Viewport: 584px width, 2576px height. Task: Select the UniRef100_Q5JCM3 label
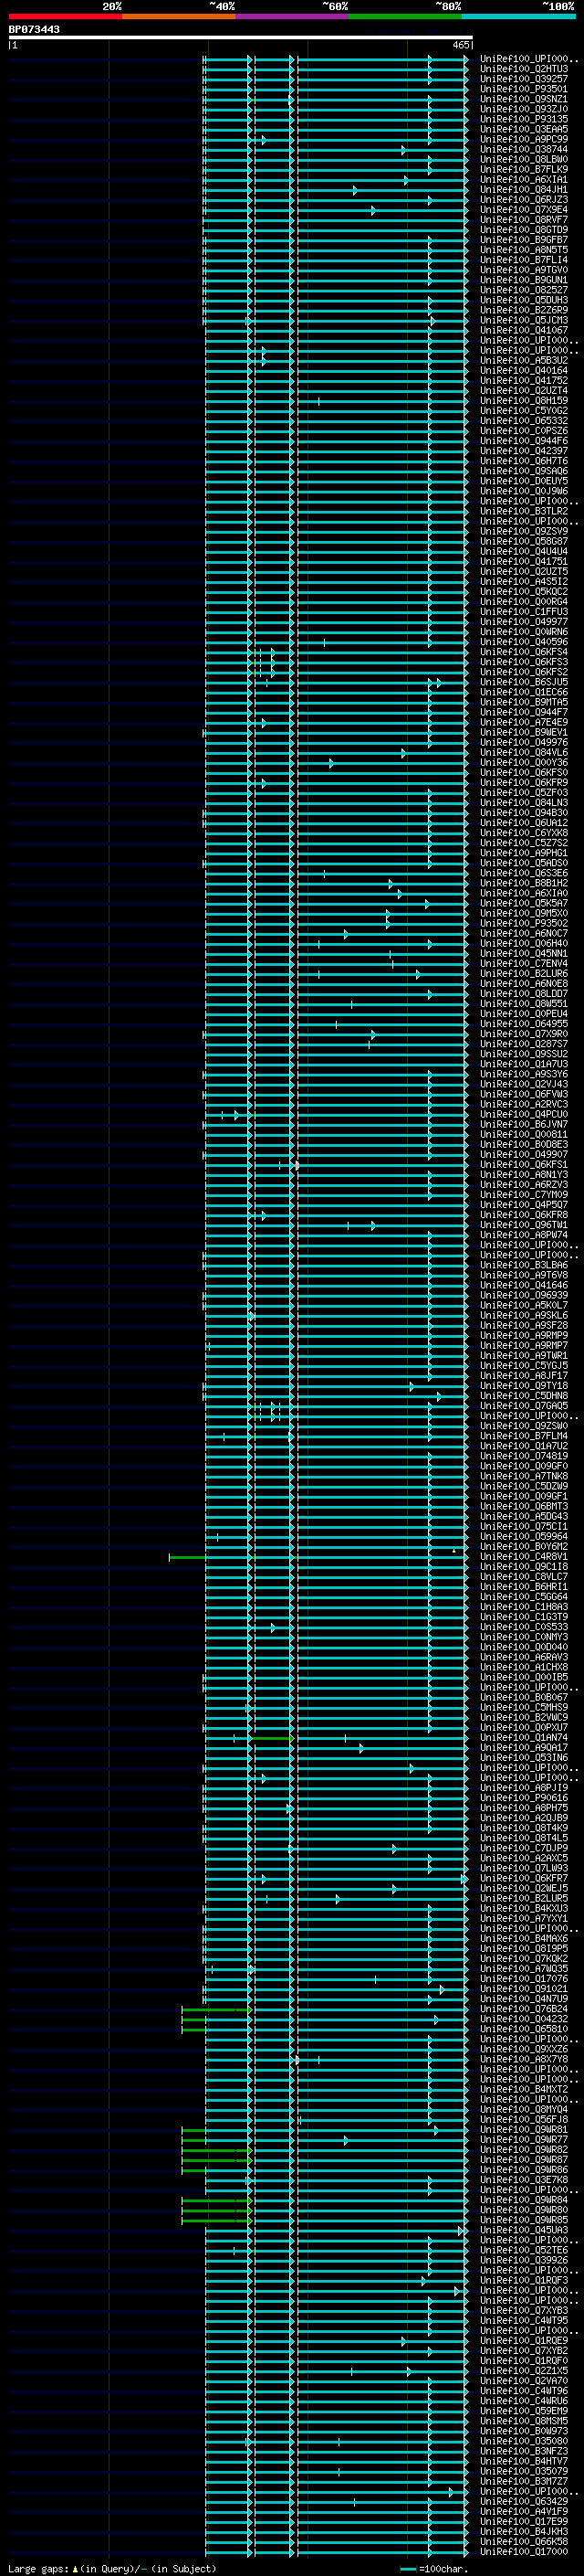(524, 321)
